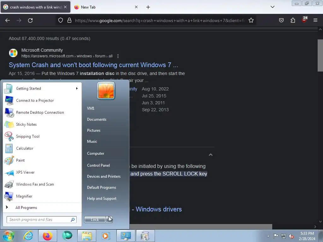This screenshot has width=323, height=242.
Task: Click the Windows Start orb
Action: click(x=8, y=236)
